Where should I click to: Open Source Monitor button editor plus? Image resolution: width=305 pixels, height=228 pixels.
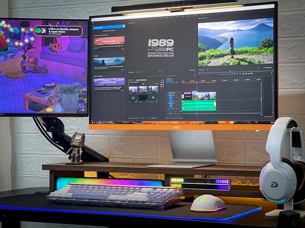[194, 75]
